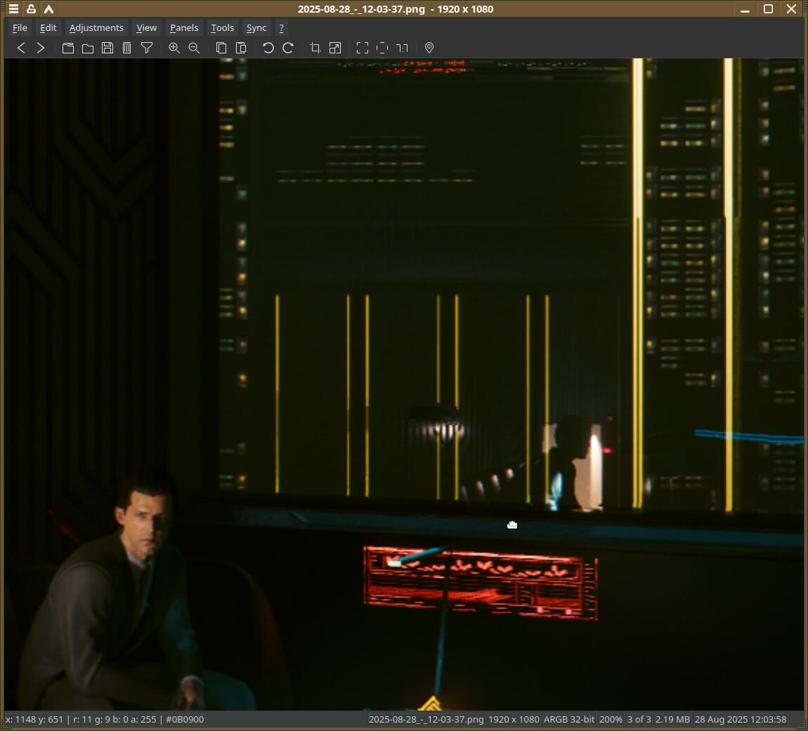Rotate image clockwise
Viewport: 808px width, 731px height.
288,48
